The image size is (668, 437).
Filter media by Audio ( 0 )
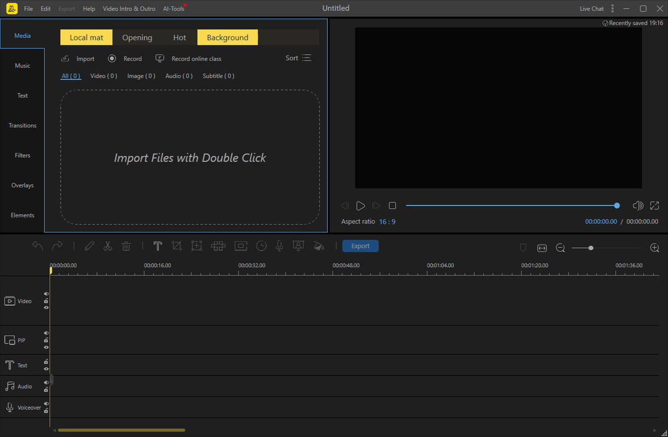179,76
